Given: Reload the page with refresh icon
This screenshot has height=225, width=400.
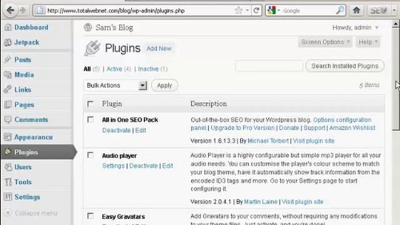Looking at the screenshot, I should coord(256,11).
